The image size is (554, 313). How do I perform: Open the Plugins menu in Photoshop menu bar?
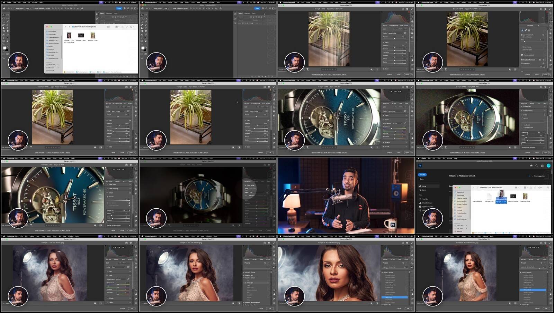coord(205,2)
